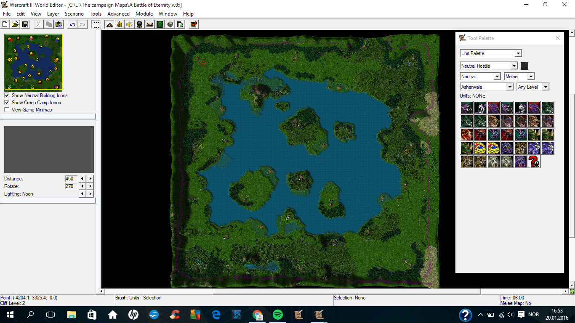Open taskbar Search magnifier
Viewport: 575px width, 323px height.
click(x=30, y=314)
